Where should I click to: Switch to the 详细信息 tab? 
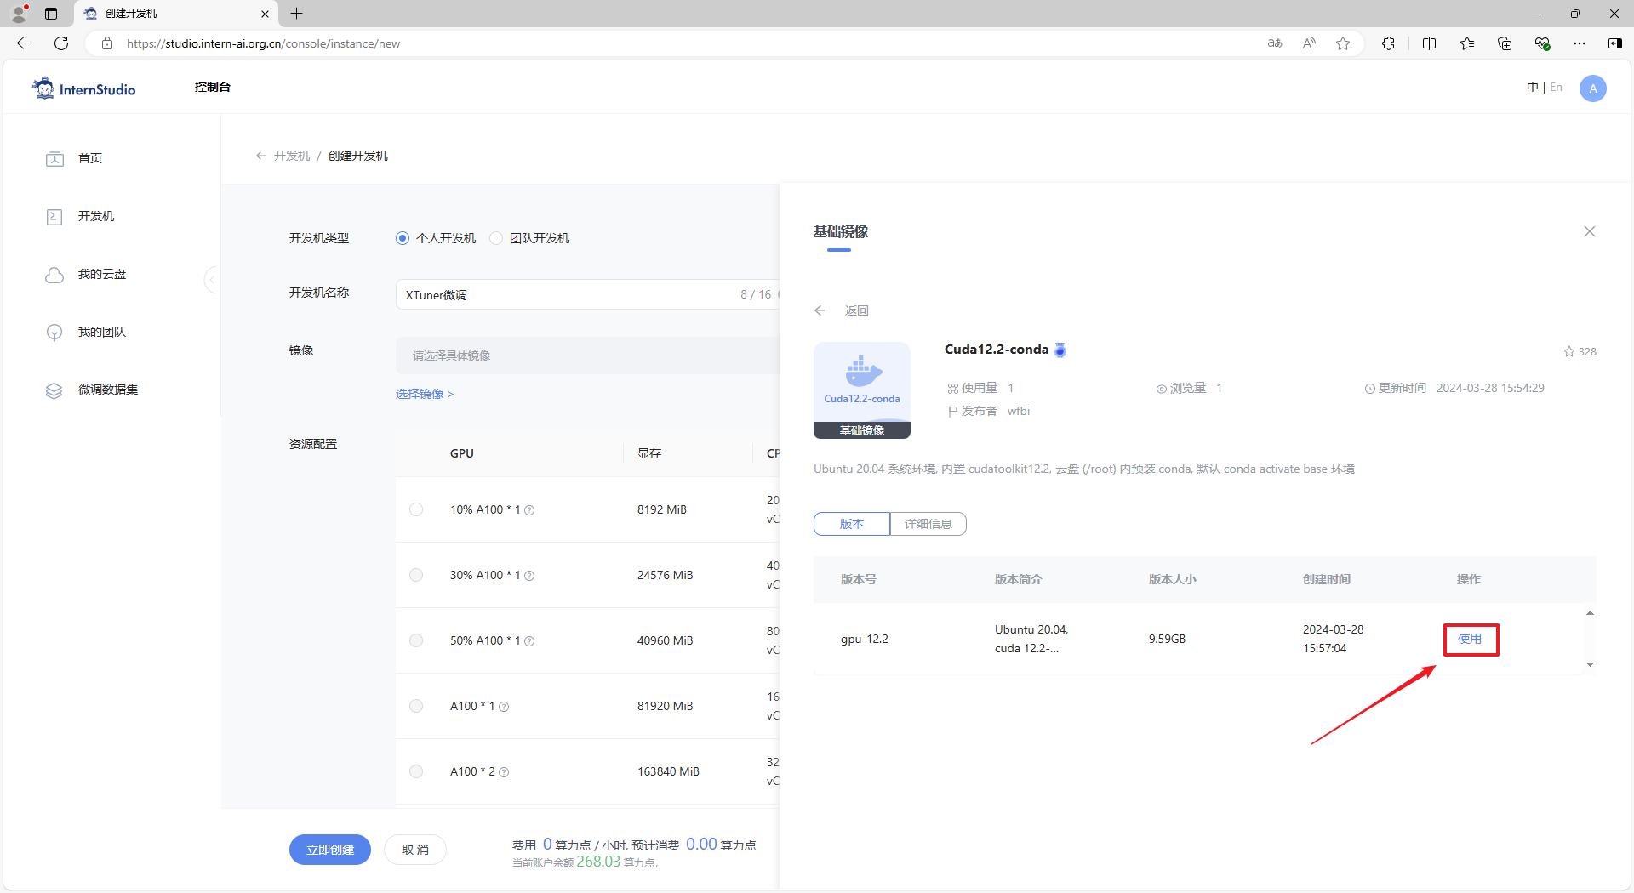pyautogui.click(x=928, y=524)
